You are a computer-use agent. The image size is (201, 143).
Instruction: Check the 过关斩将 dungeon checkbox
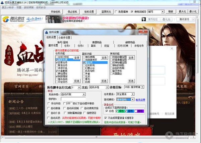pos(84,65)
